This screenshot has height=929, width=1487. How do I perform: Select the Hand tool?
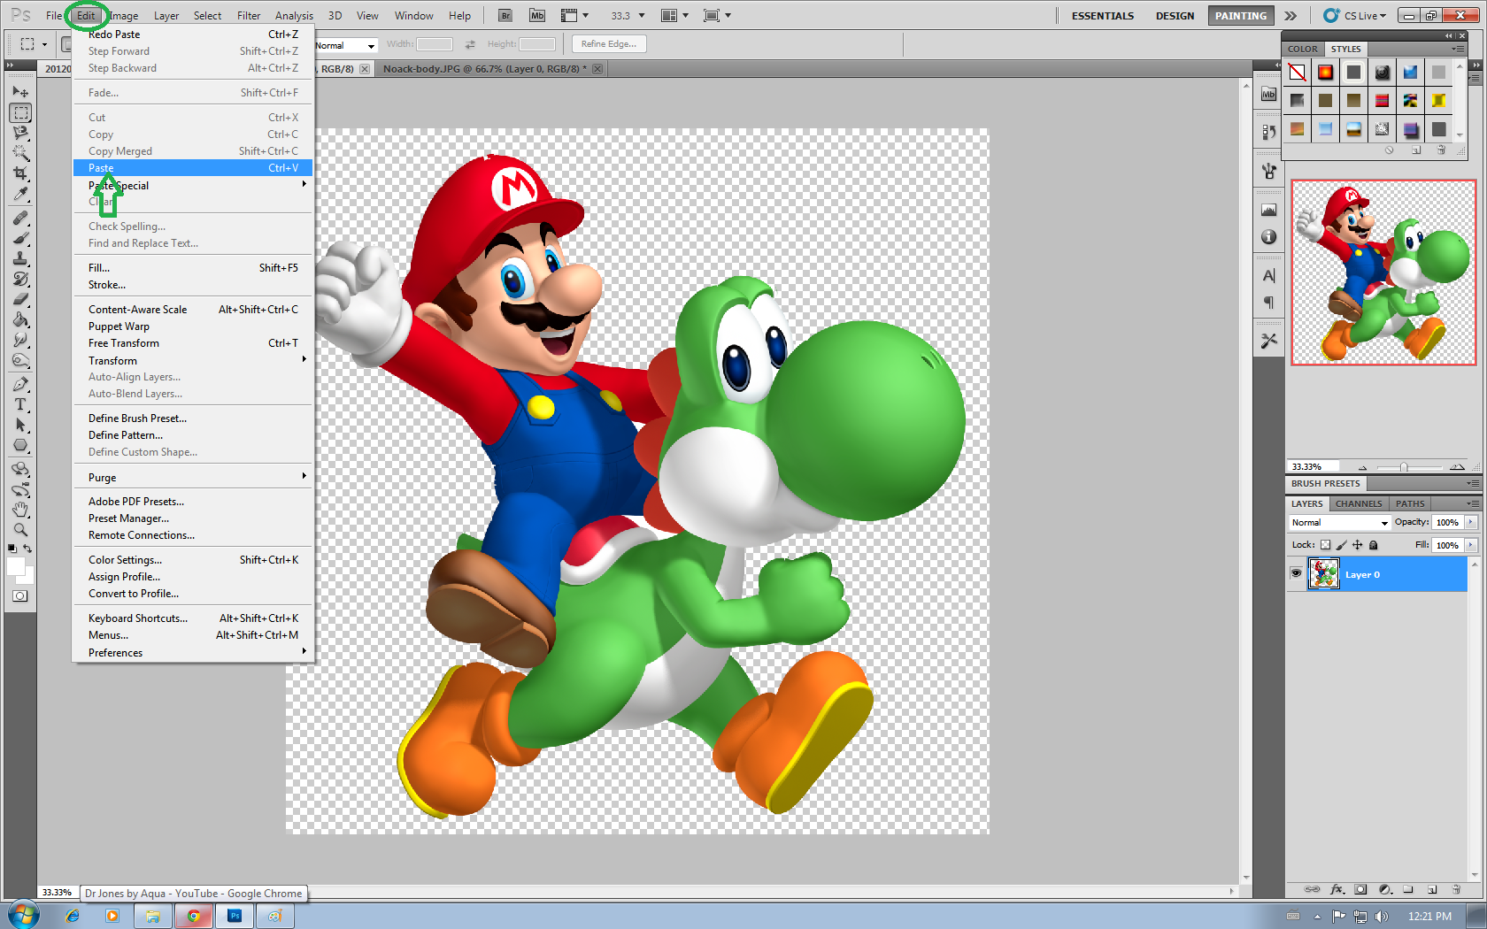click(x=20, y=510)
